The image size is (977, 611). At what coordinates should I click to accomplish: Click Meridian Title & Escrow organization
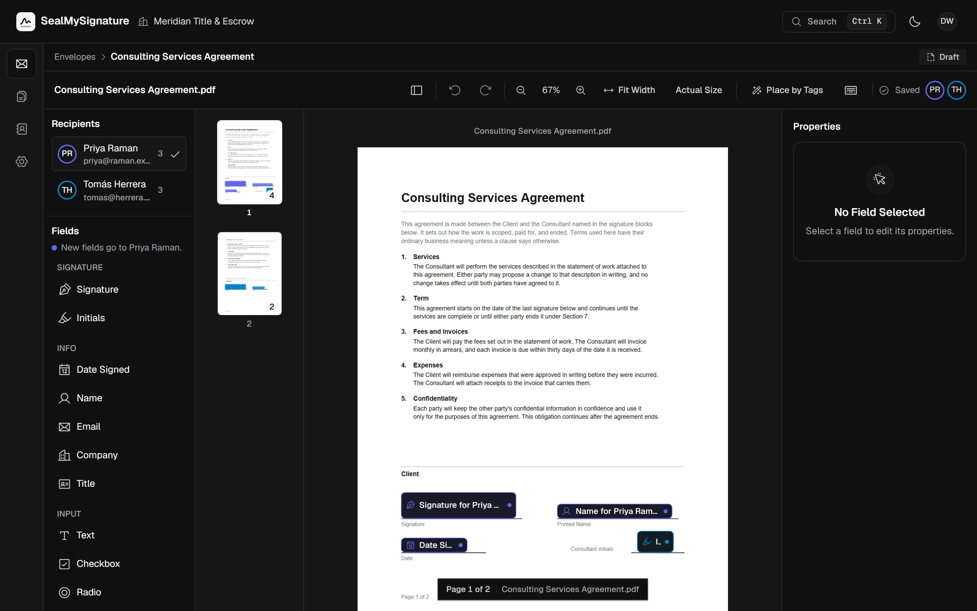(196, 21)
